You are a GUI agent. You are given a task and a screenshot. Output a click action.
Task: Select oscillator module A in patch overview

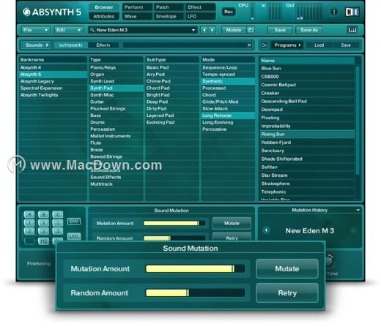point(29,214)
